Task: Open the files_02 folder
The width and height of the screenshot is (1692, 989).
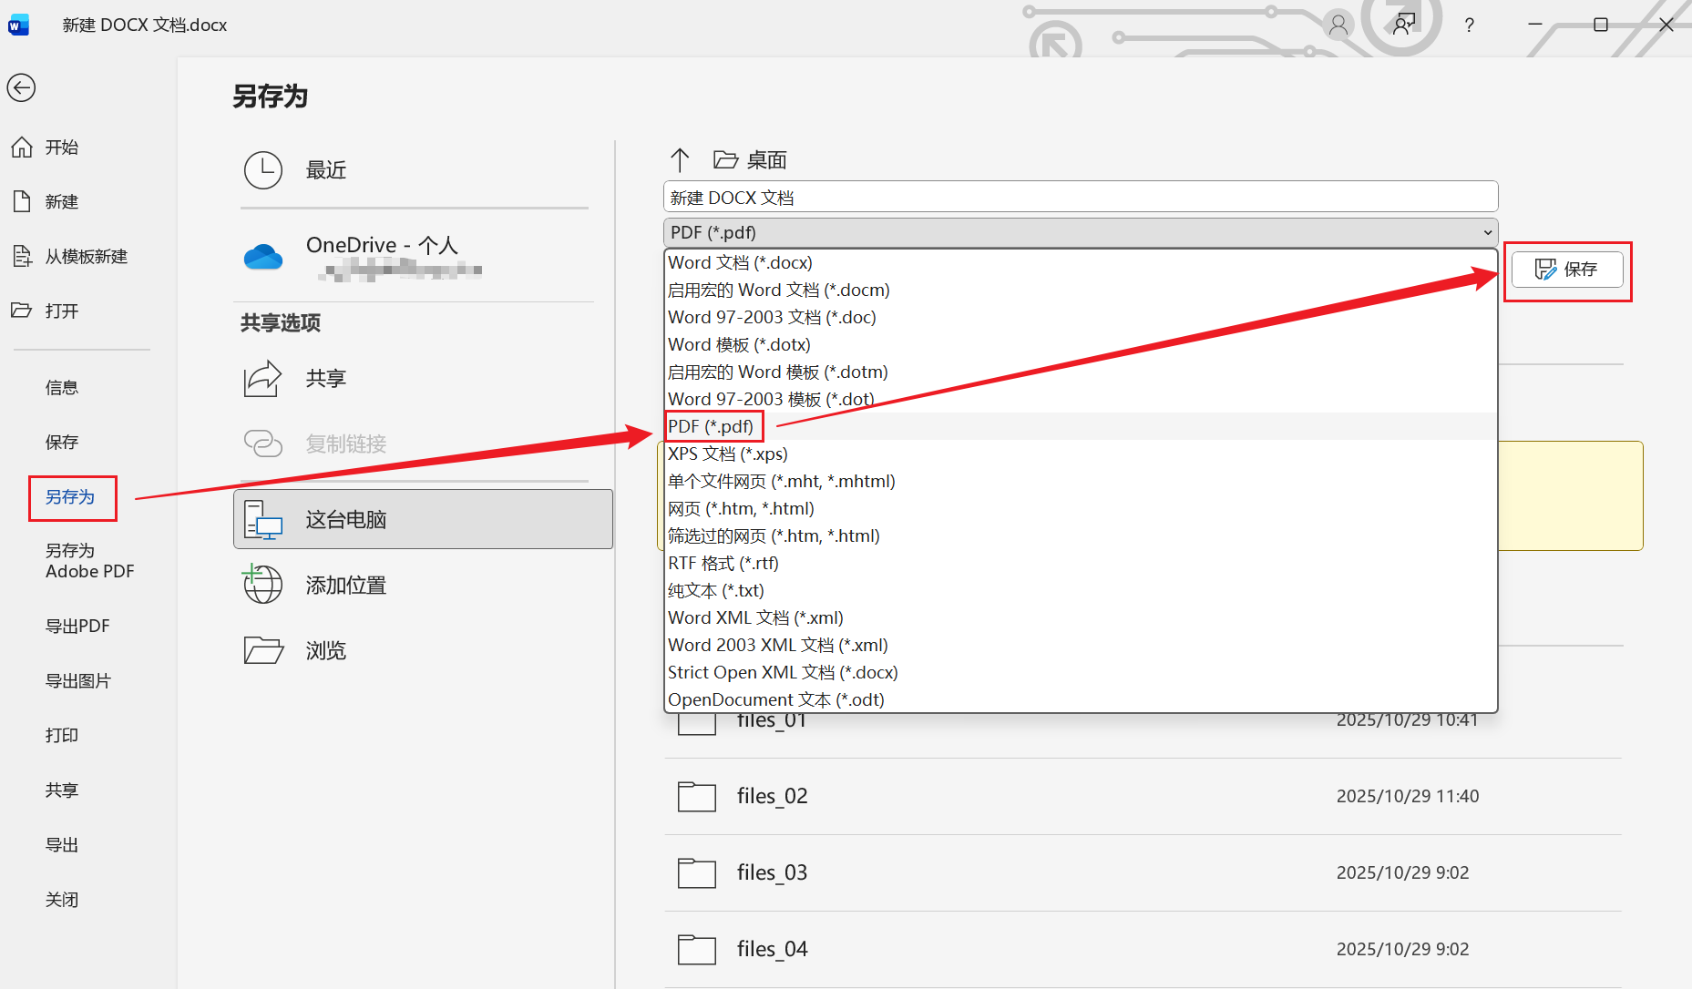Action: click(772, 796)
